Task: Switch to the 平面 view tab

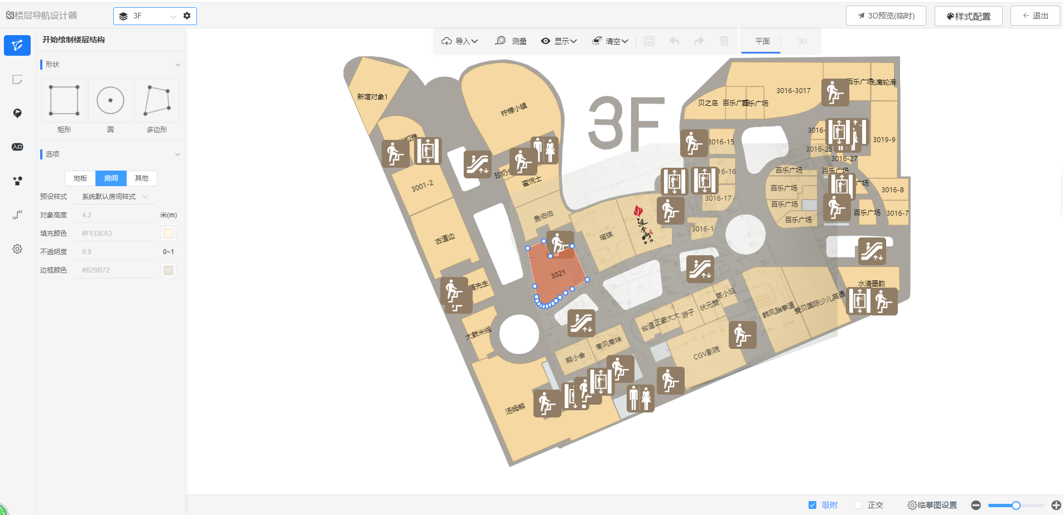Action: (x=762, y=41)
